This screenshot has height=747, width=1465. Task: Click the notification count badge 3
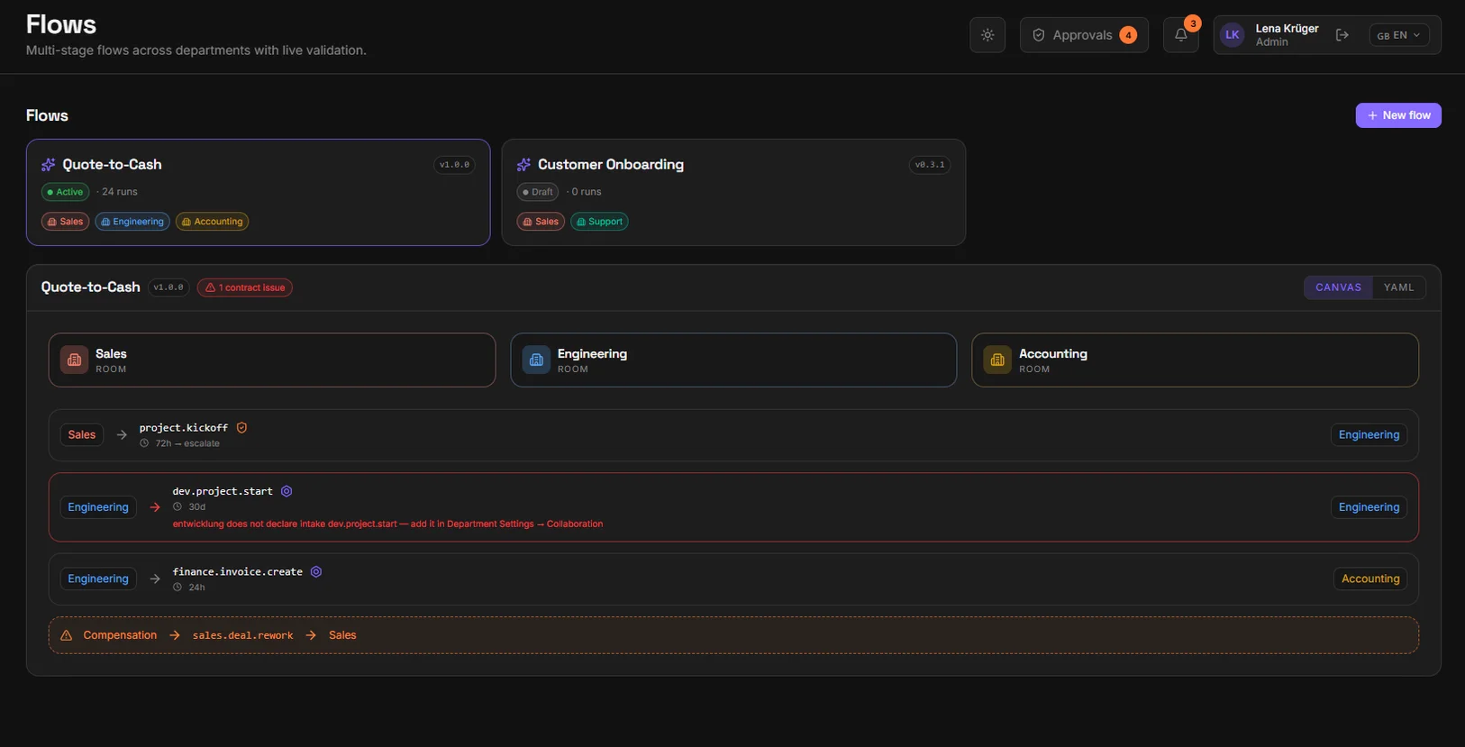(1193, 23)
